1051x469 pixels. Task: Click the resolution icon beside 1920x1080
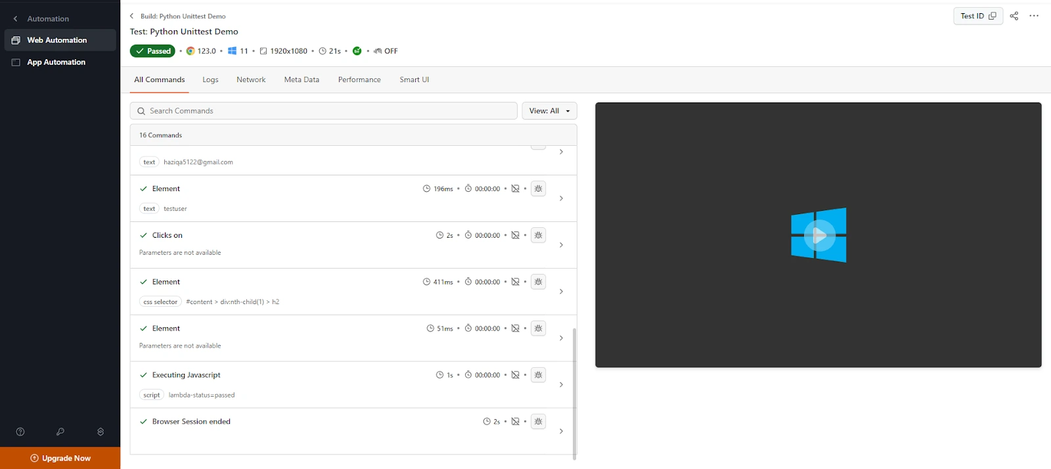coord(263,51)
